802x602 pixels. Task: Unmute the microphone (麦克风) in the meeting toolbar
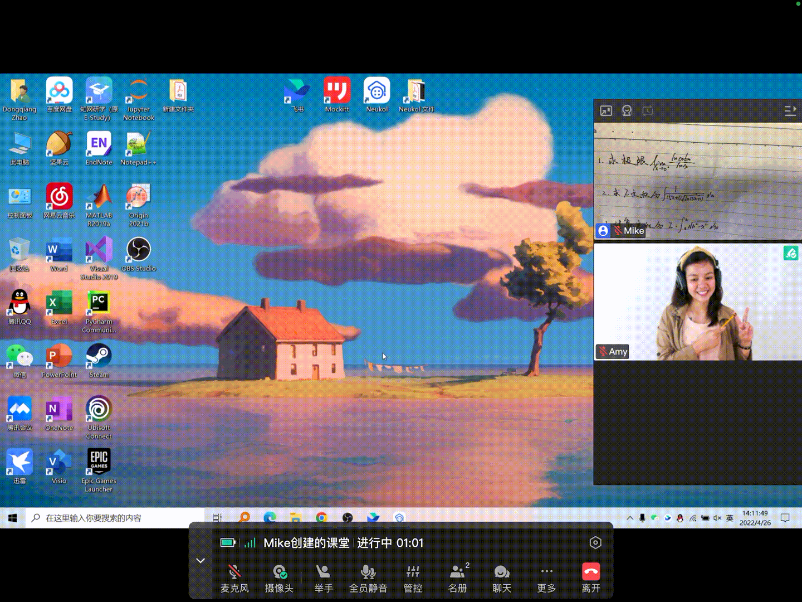coord(234,577)
